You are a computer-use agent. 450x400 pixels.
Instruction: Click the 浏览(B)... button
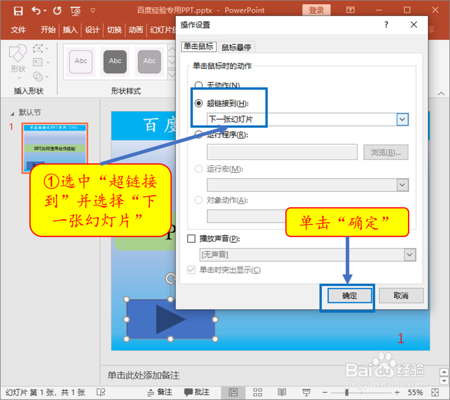click(386, 152)
